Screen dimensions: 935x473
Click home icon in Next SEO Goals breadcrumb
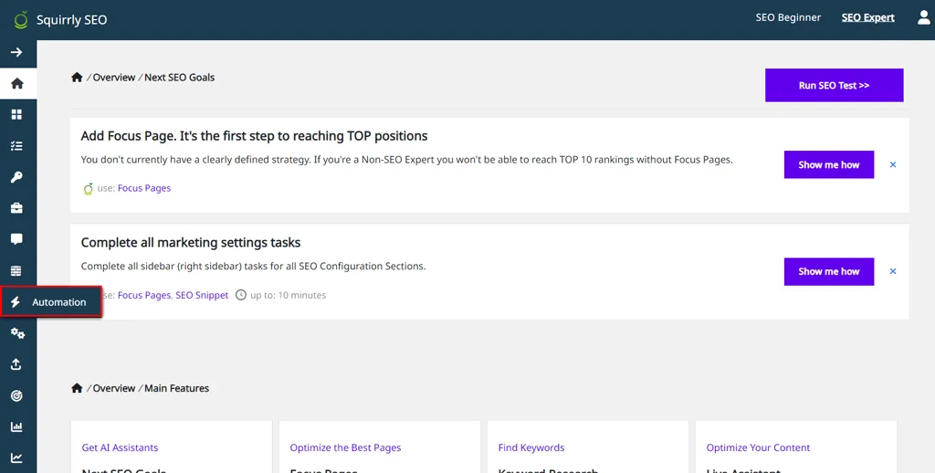(77, 77)
